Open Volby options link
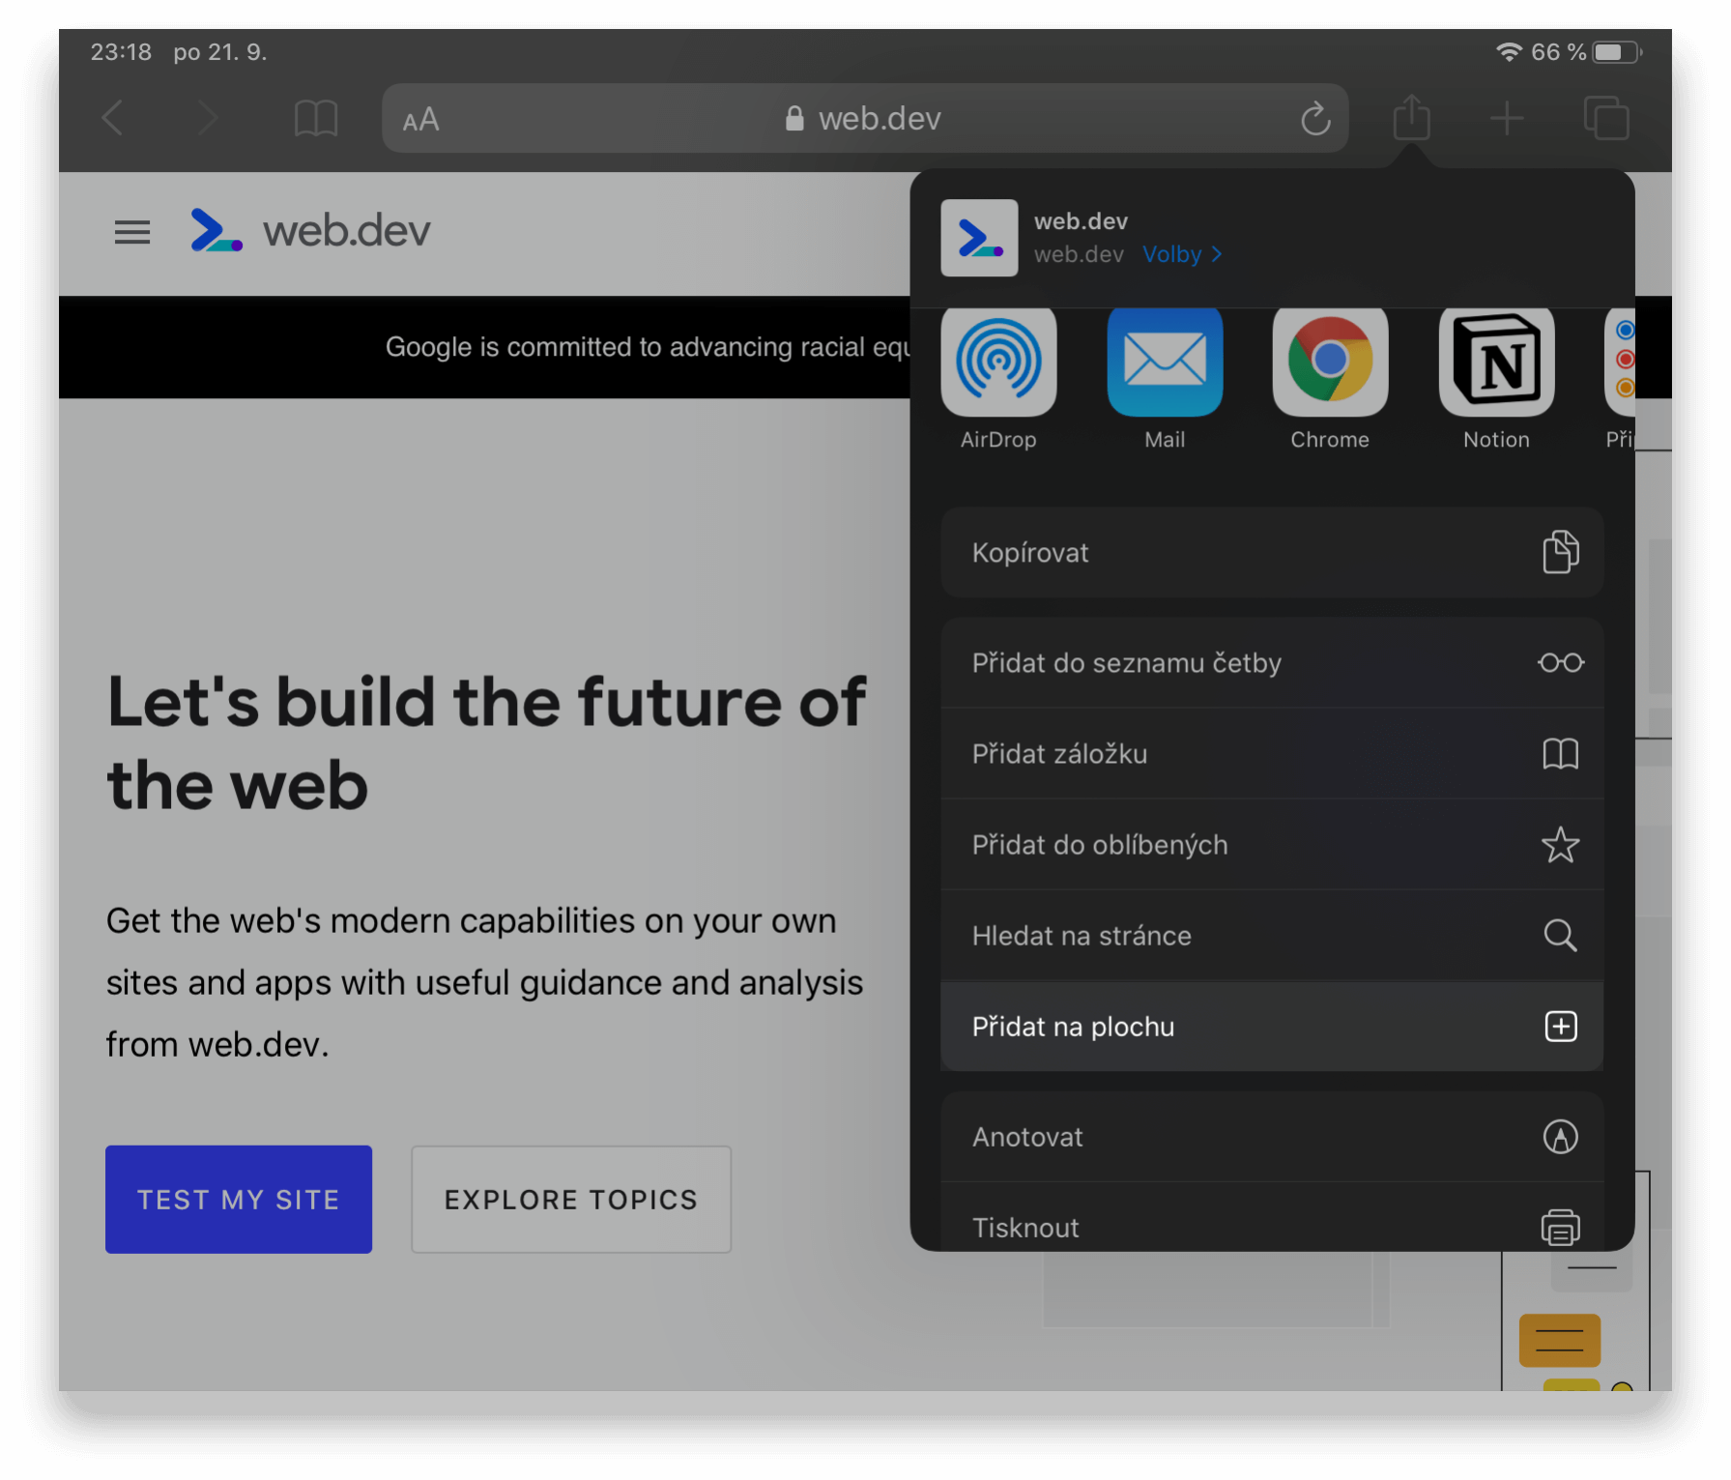 tap(1182, 254)
